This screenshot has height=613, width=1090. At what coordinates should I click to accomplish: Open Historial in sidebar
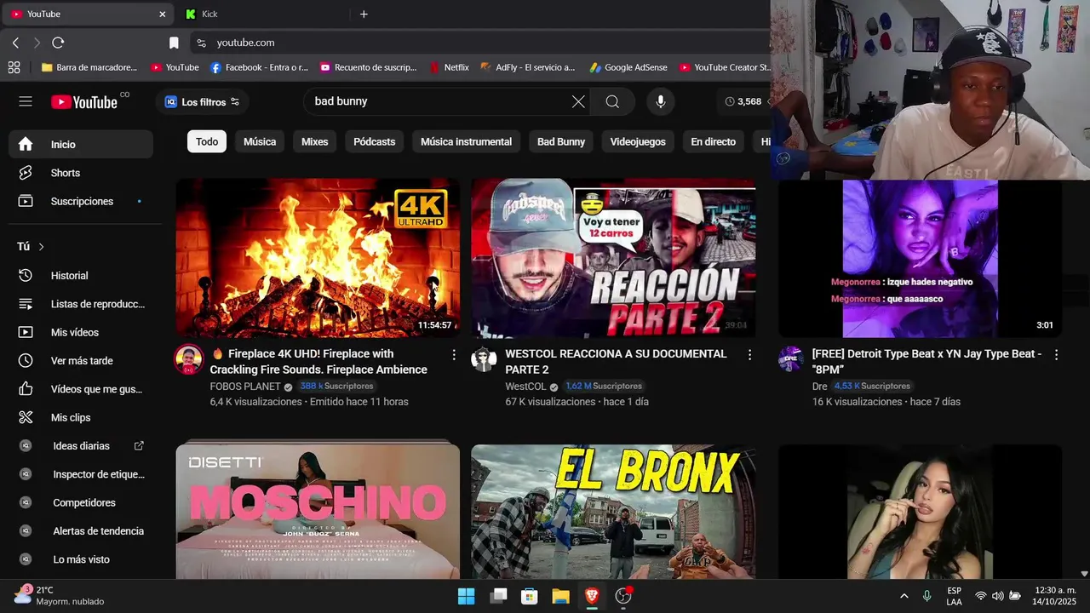pos(81,275)
